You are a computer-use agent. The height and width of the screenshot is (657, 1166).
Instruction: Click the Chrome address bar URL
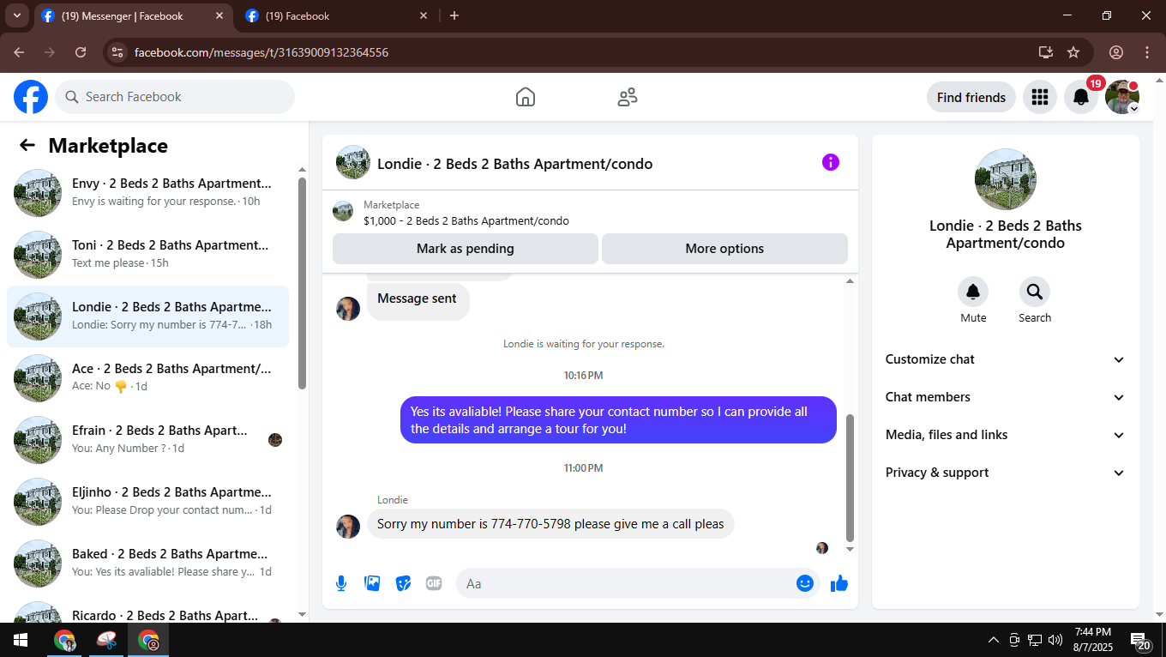point(261,52)
